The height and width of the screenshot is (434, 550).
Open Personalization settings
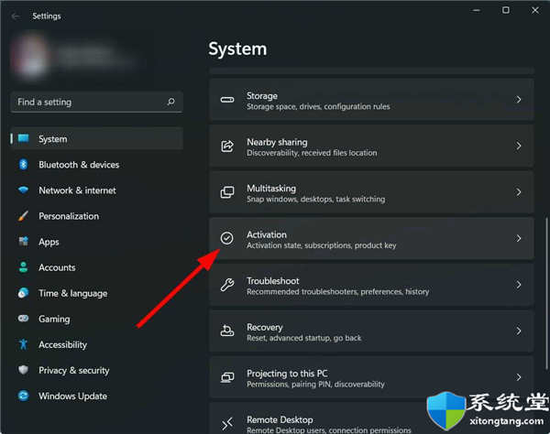pos(69,216)
